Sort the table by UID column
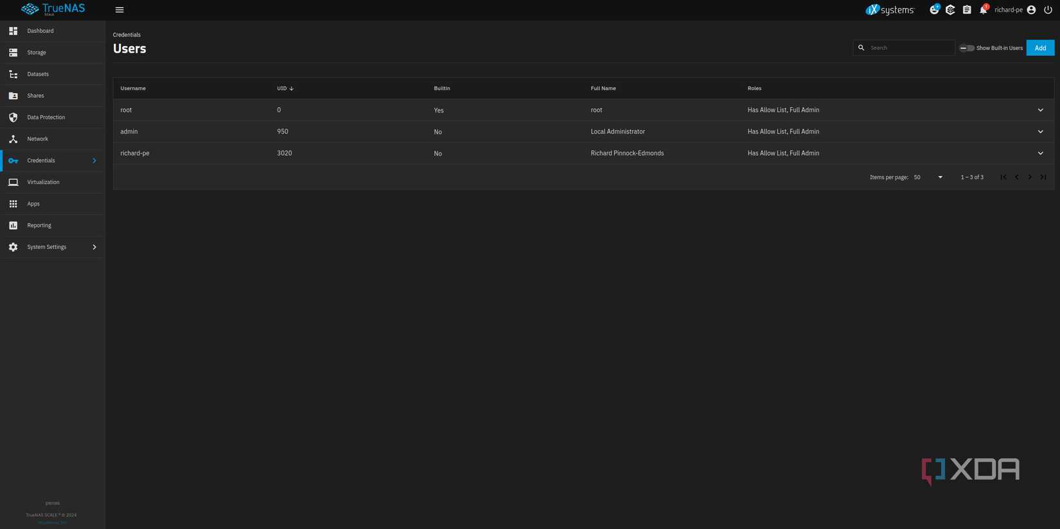The image size is (1060, 529). pyautogui.click(x=285, y=89)
